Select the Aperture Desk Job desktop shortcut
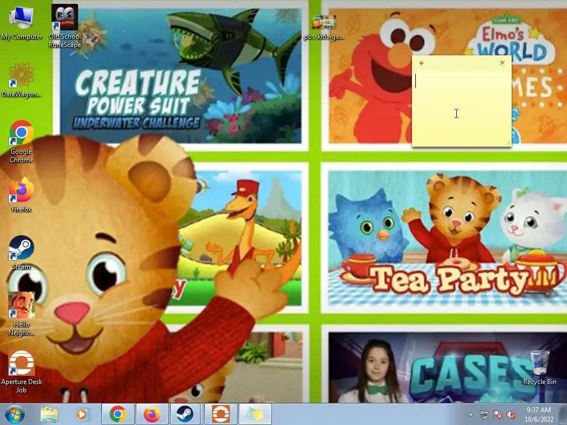The height and width of the screenshot is (425, 567). [22, 371]
